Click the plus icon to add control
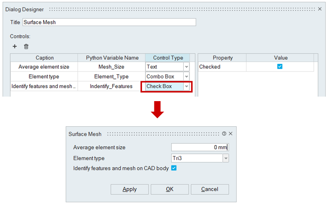Screen dimensions: 329x206 coord(15,47)
